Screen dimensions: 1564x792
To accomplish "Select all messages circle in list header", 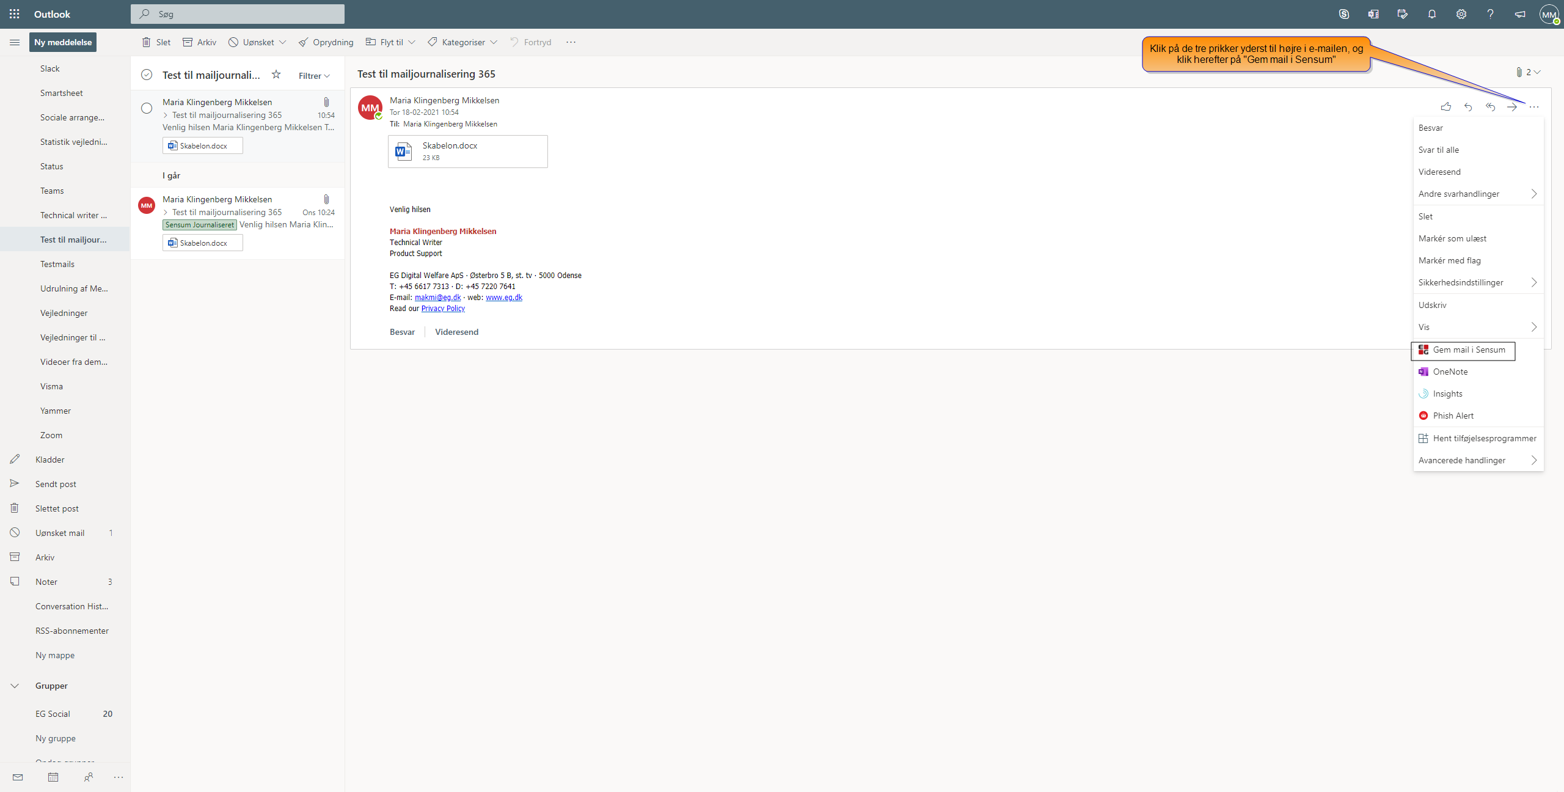I will [x=147, y=75].
